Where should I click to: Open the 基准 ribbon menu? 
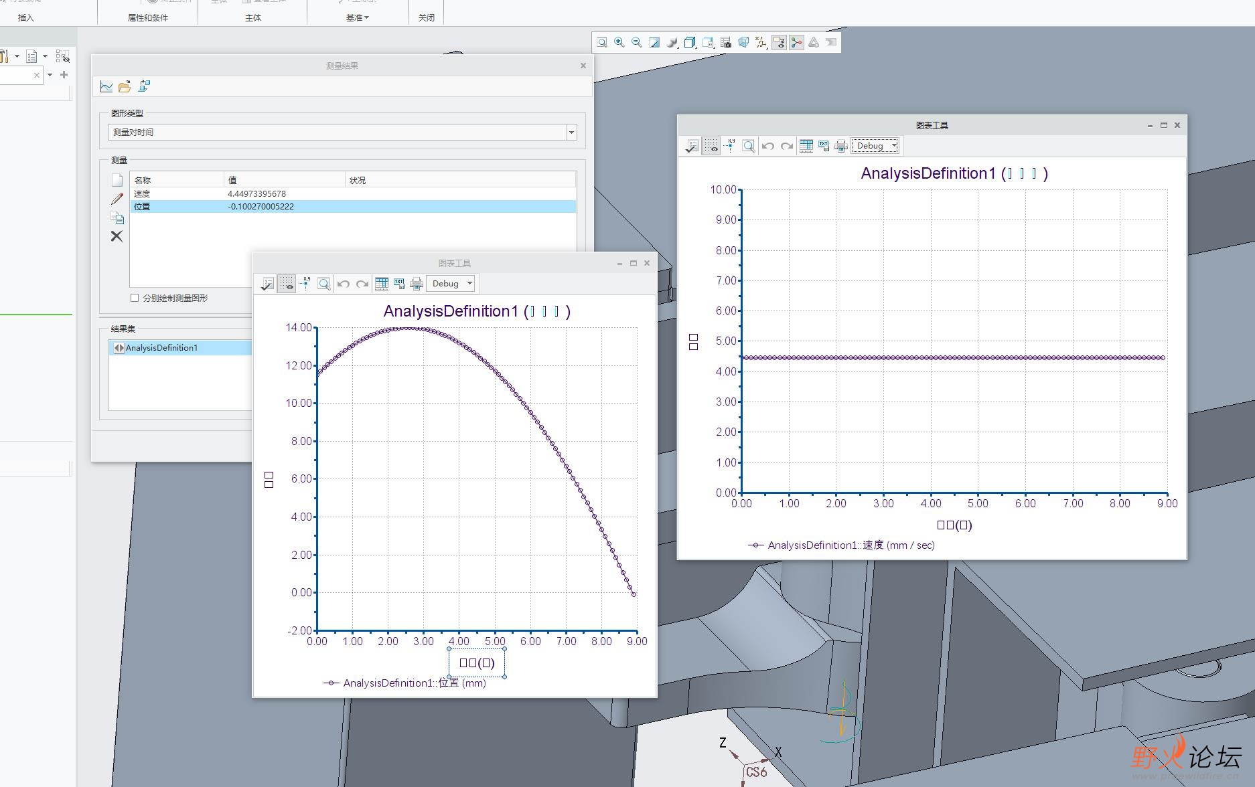point(357,18)
